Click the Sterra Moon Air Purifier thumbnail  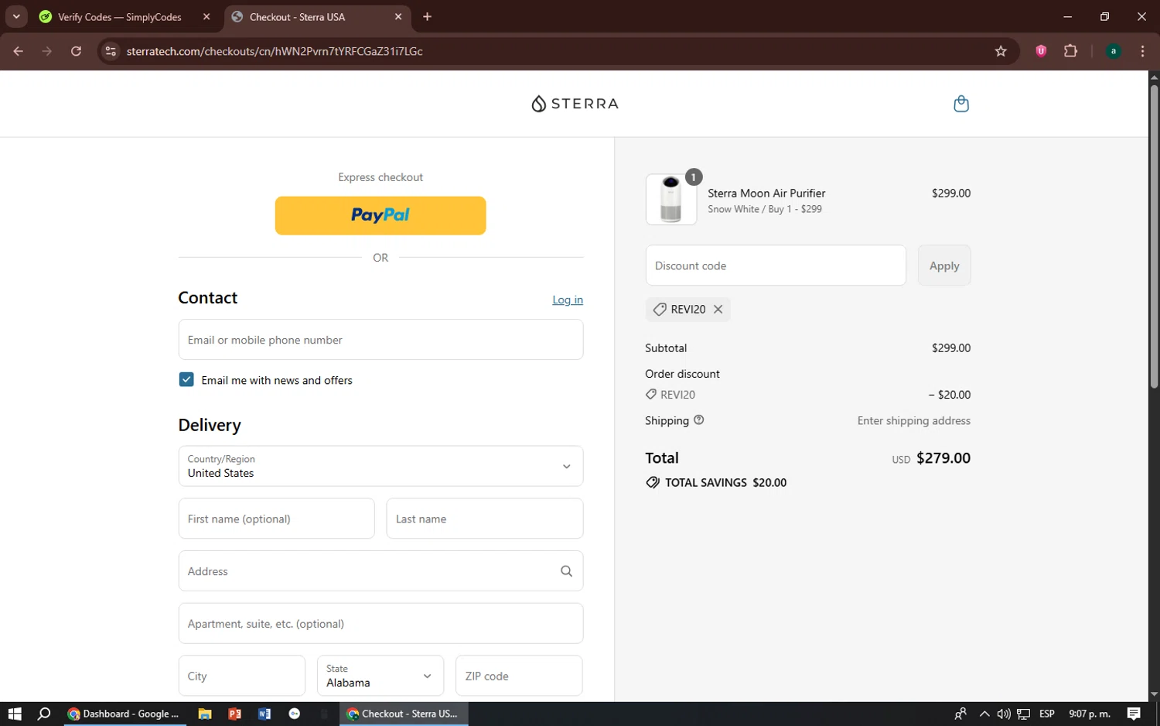[x=671, y=200]
